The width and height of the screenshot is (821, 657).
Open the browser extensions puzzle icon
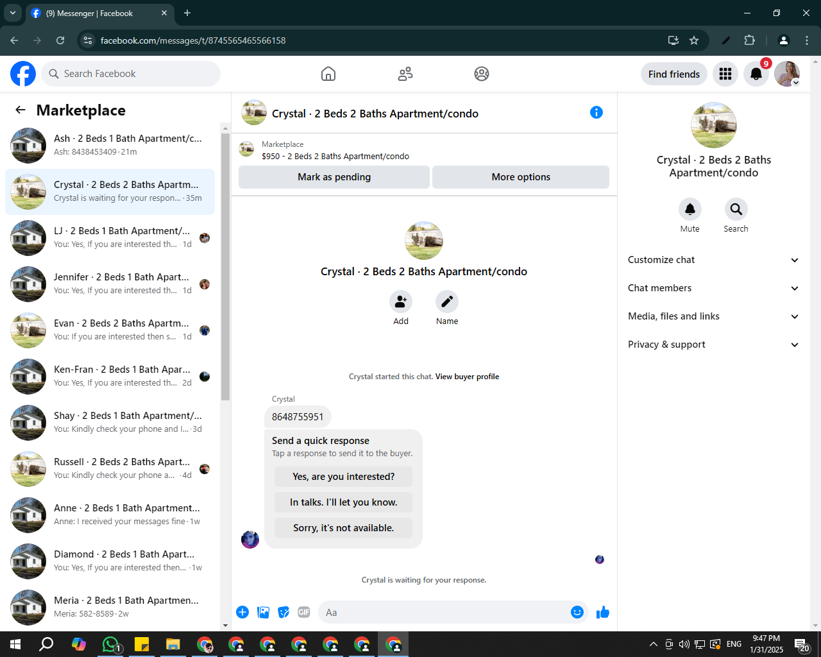750,40
